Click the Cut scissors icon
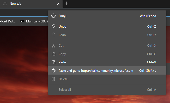The width and height of the screenshot is (170, 103). pyautogui.click(x=53, y=45)
